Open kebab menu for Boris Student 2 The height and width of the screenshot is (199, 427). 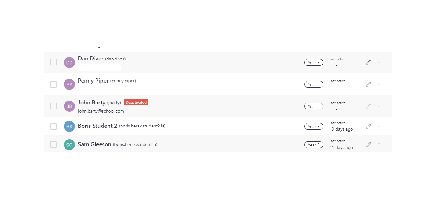(x=379, y=127)
